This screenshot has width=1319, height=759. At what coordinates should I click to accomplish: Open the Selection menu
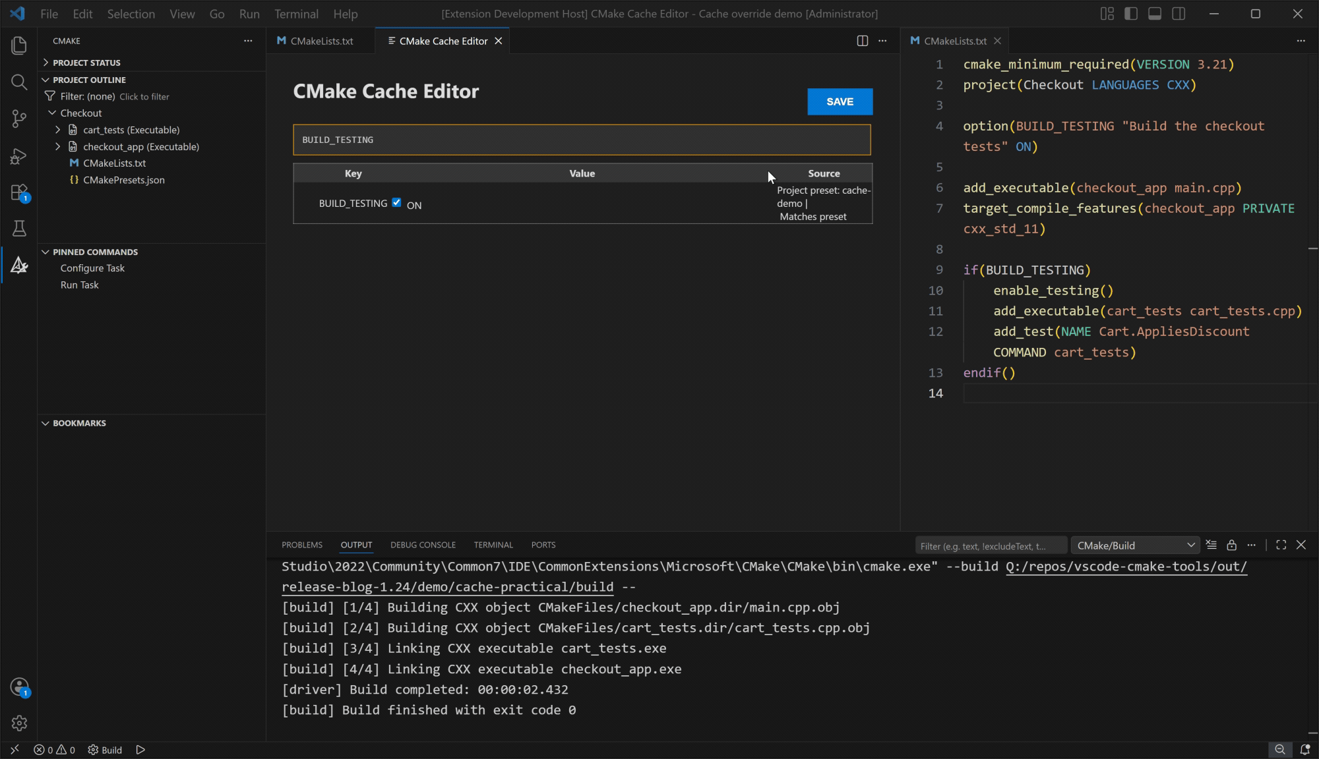pyautogui.click(x=131, y=14)
